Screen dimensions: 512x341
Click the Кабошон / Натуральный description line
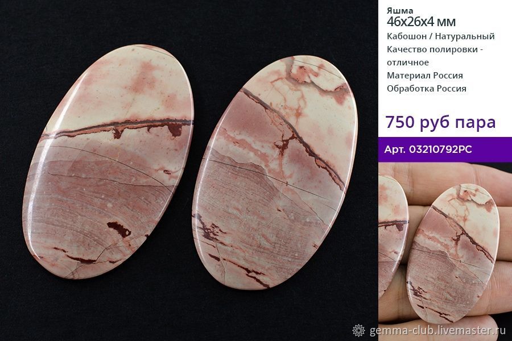(440, 36)
